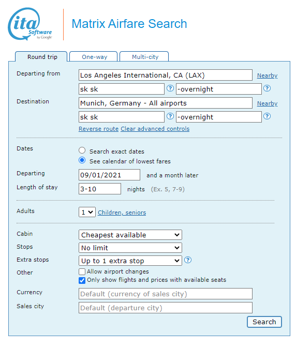Screen dimensions: 296x348
Task: Select See calendar of lowest fares option
Action: 82,160
